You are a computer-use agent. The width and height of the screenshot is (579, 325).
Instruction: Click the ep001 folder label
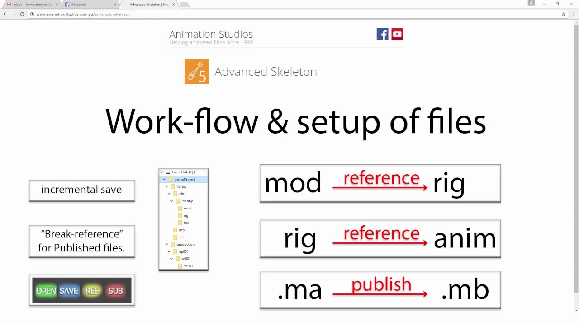pos(184,251)
